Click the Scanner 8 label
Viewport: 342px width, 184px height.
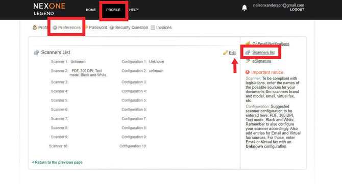click(x=60, y=128)
